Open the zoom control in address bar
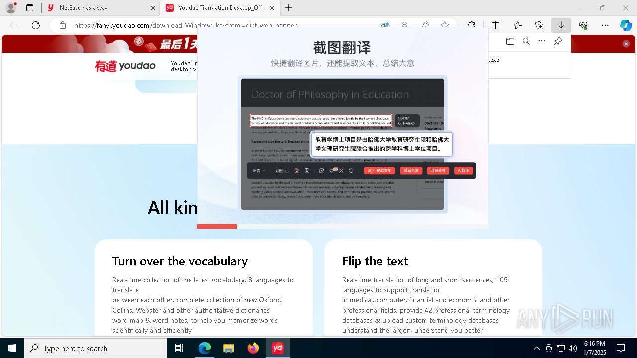637x358 pixels. 405,25
